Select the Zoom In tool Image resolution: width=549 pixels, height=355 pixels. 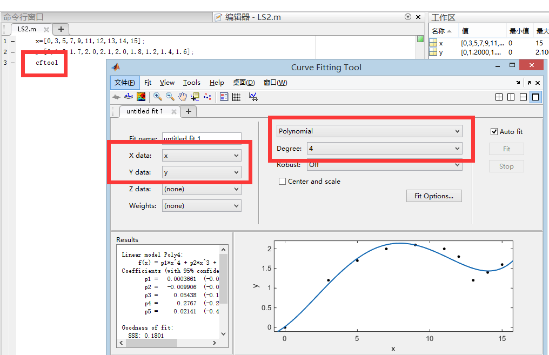click(x=157, y=97)
